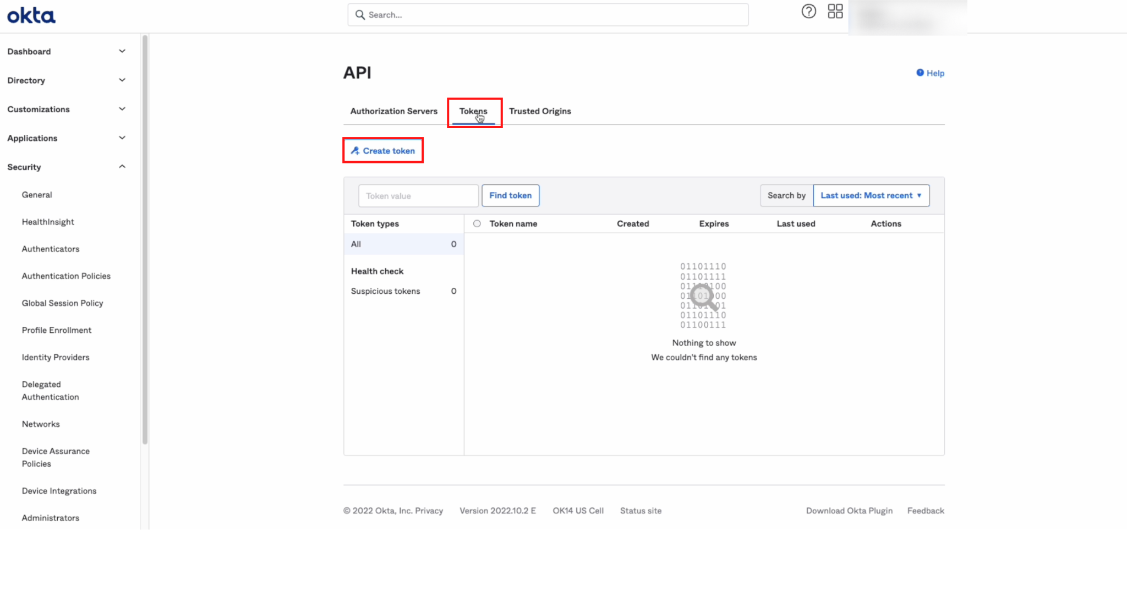Open the Last used: Most recent dropdown
The width and height of the screenshot is (1127, 608).
tap(871, 195)
